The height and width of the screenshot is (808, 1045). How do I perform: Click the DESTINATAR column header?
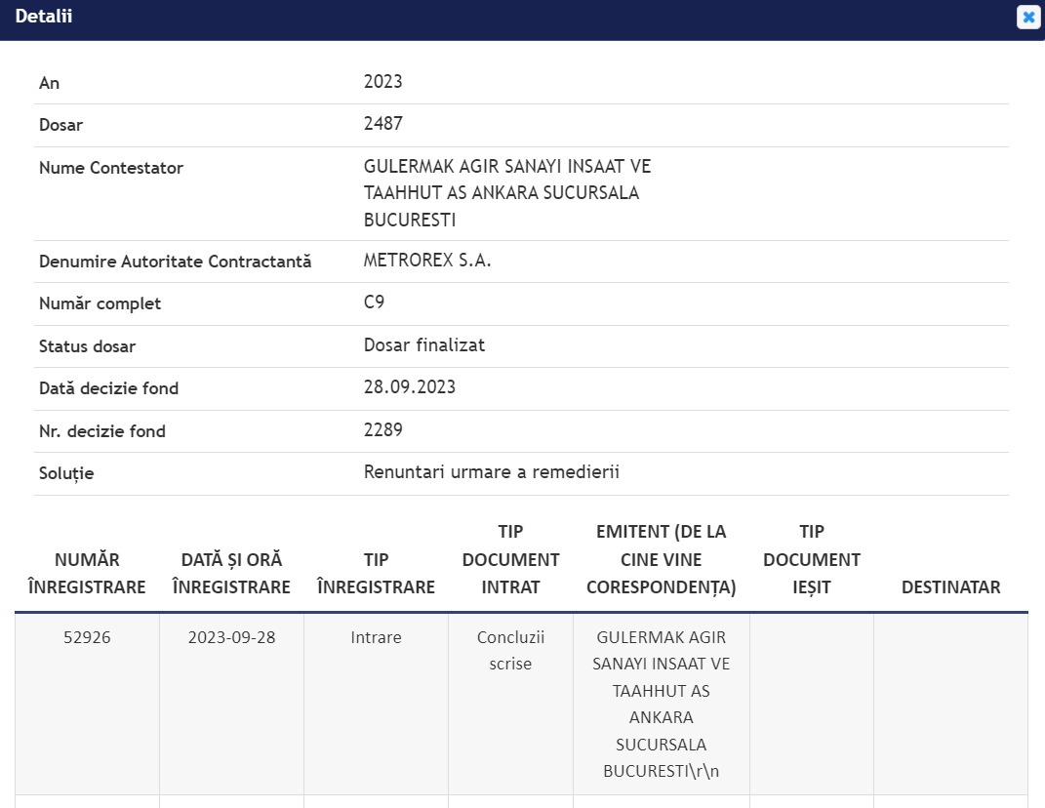951,587
